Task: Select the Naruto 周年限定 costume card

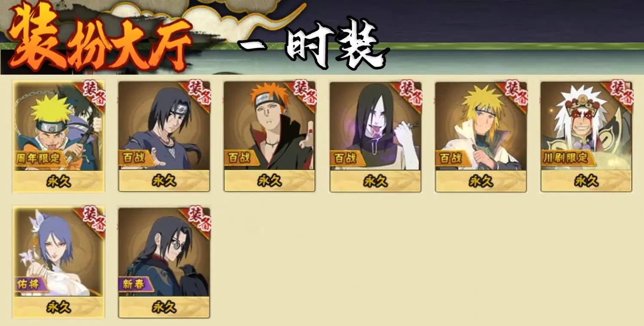Action: point(59,136)
